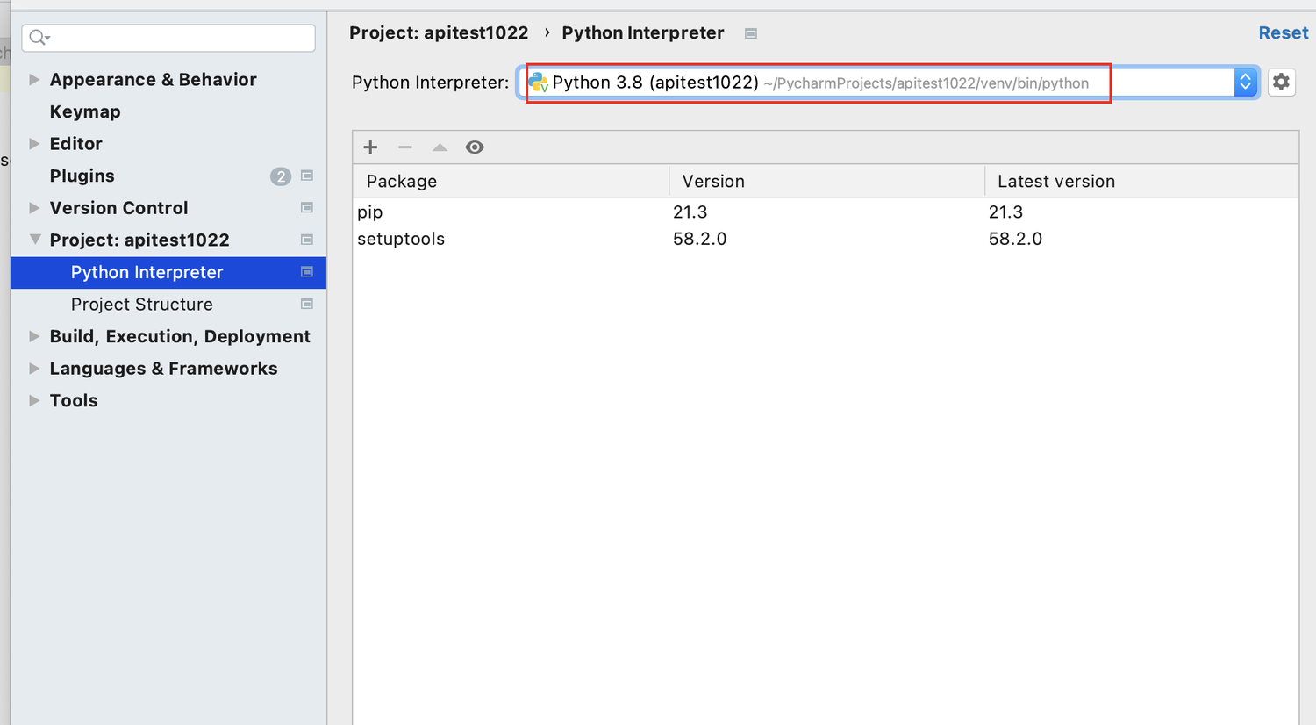Click the search magnifier icon in the settings search
Image resolution: width=1316 pixels, height=725 pixels.
(x=39, y=37)
